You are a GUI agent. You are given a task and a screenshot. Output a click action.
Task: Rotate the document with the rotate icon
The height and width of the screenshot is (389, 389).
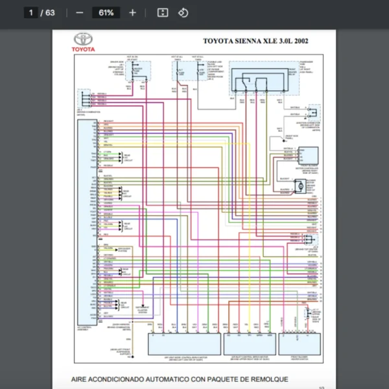point(183,13)
